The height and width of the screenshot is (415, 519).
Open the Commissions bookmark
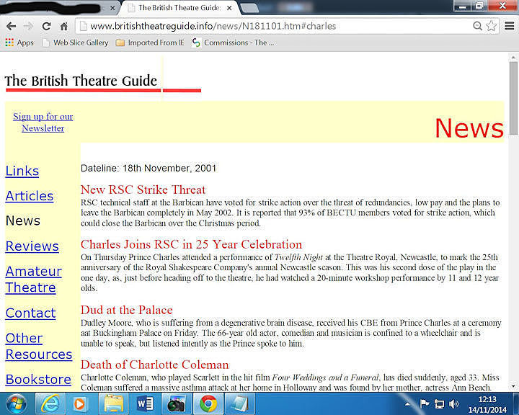pos(233,43)
